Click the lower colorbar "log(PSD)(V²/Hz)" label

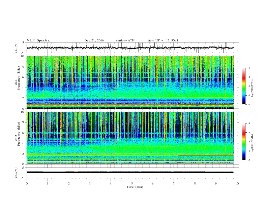point(253,143)
